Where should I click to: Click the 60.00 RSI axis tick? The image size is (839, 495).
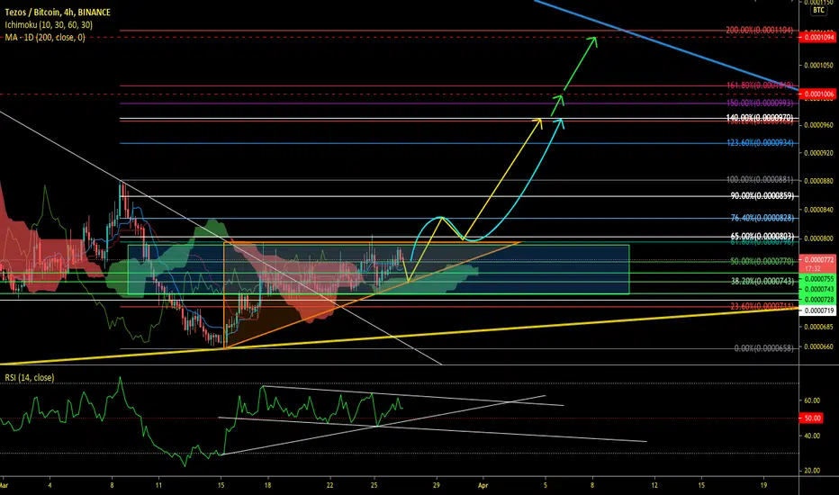(x=812, y=400)
